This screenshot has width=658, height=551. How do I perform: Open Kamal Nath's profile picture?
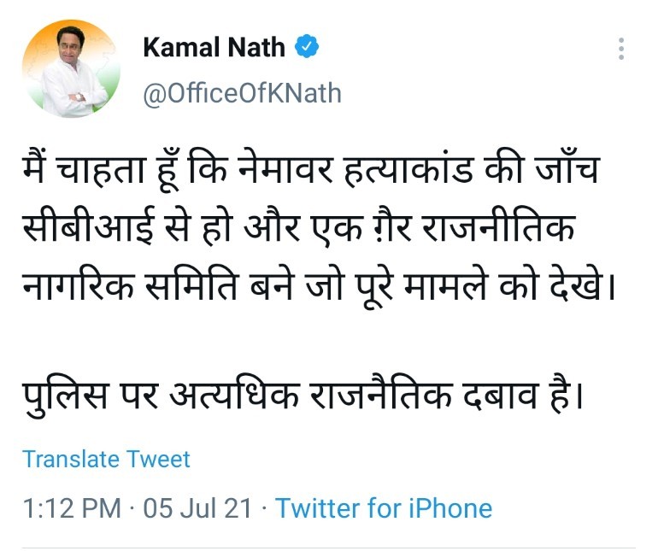[70, 68]
